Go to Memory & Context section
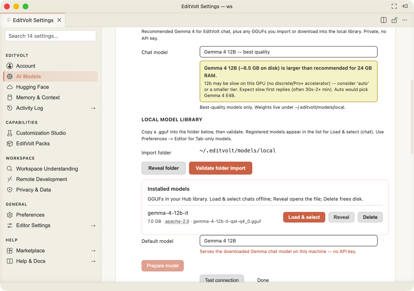The height and width of the screenshot is (291, 414). coord(51,98)
